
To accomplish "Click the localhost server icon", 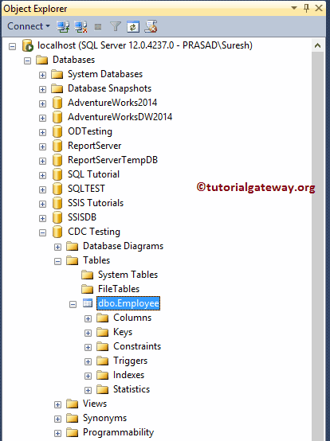I will (28, 45).
